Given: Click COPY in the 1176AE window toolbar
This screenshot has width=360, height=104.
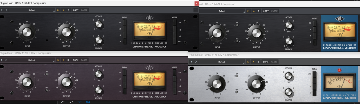Looking at the screenshot, I should [x=266, y=11].
